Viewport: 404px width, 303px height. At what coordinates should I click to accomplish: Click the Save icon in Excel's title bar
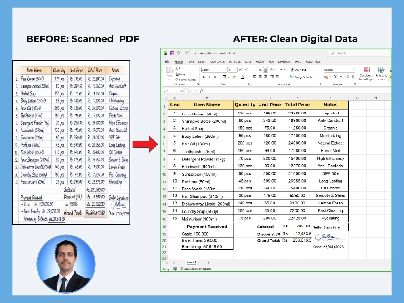[x=172, y=53]
